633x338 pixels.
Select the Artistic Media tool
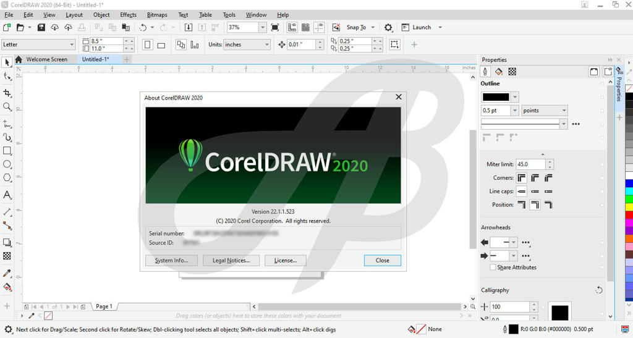pyautogui.click(x=7, y=137)
